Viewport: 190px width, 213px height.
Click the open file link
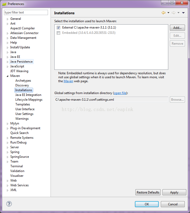pyautogui.click(x=120, y=93)
